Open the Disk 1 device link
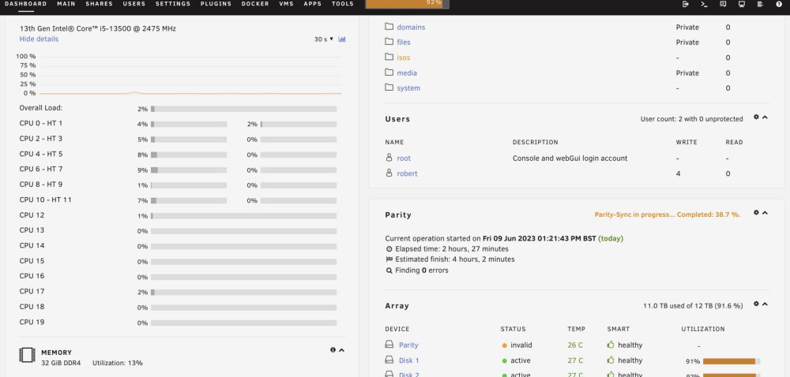The width and height of the screenshot is (790, 377). tap(408, 360)
